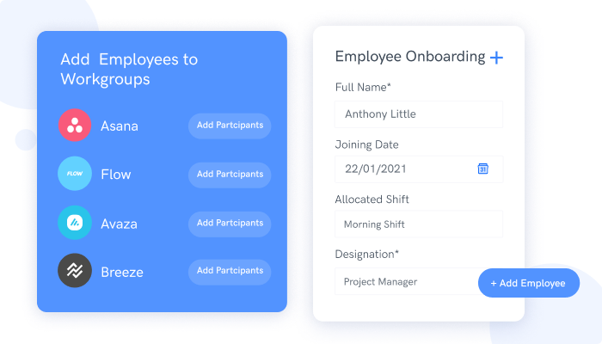Click the Employee Onboarding heading
Image resolution: width=602 pixels, height=344 pixels.
click(410, 57)
